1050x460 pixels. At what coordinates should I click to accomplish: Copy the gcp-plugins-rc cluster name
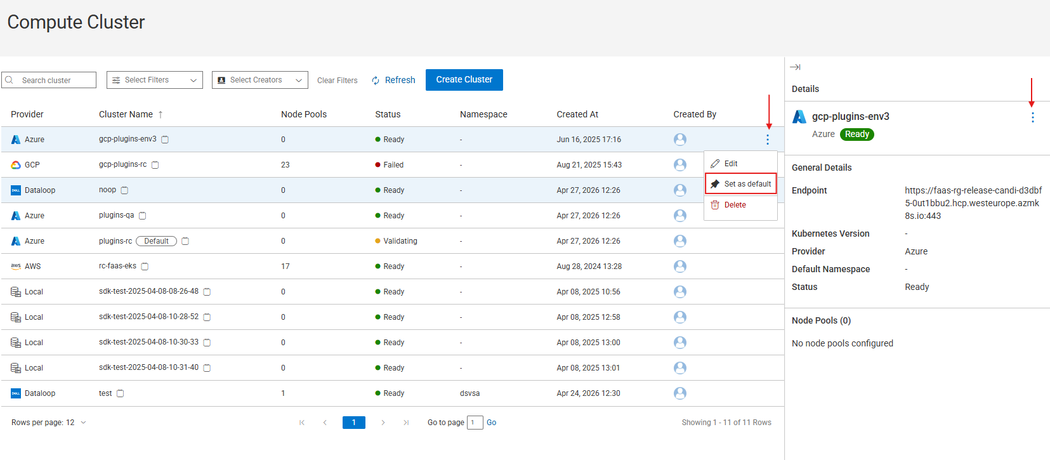click(x=155, y=165)
